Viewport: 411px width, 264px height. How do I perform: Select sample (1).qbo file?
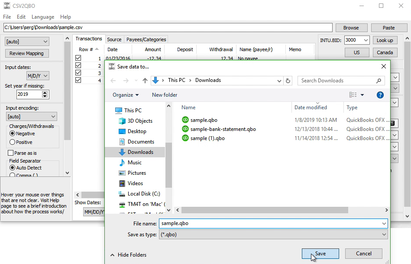207,138
